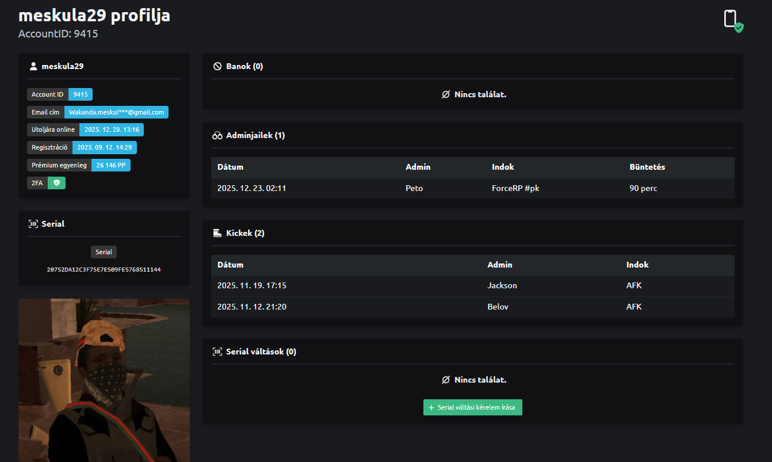Click the handcuffs icon next to Adminjailek

click(217, 136)
